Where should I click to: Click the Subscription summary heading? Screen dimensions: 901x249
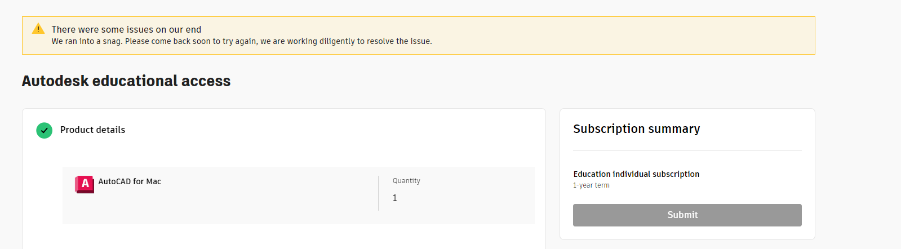[636, 129]
